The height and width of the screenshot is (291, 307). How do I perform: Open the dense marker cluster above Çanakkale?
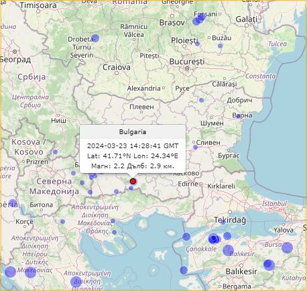[214, 239]
